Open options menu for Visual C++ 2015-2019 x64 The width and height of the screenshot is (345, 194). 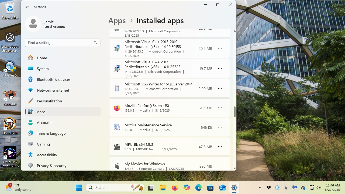220,48
